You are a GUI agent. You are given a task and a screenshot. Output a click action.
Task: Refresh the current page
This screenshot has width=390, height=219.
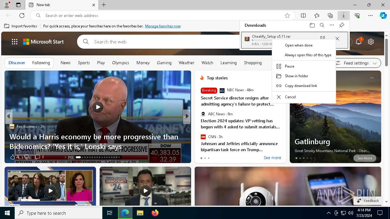(x=22, y=16)
